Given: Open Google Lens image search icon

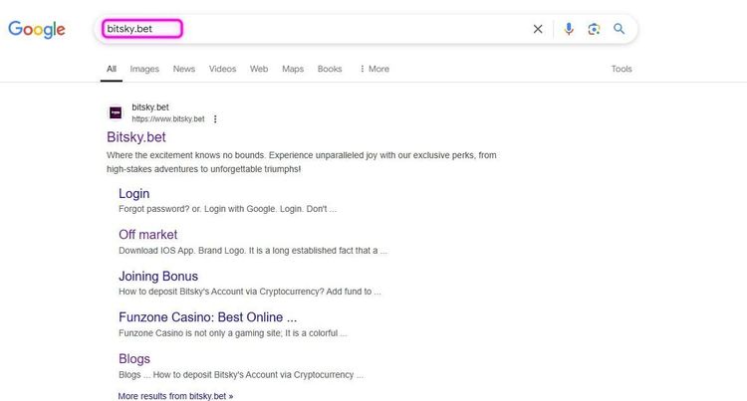Looking at the screenshot, I should tap(594, 29).
